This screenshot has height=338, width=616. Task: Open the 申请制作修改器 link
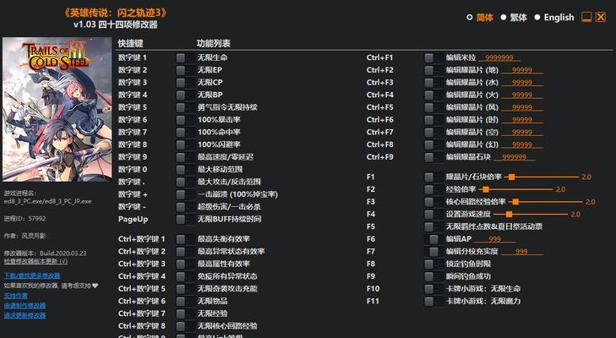coord(25,305)
